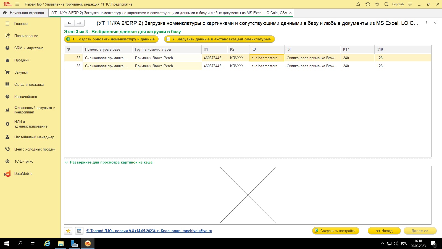
Task: Open the form's three-dot more menu
Action: click(426, 23)
